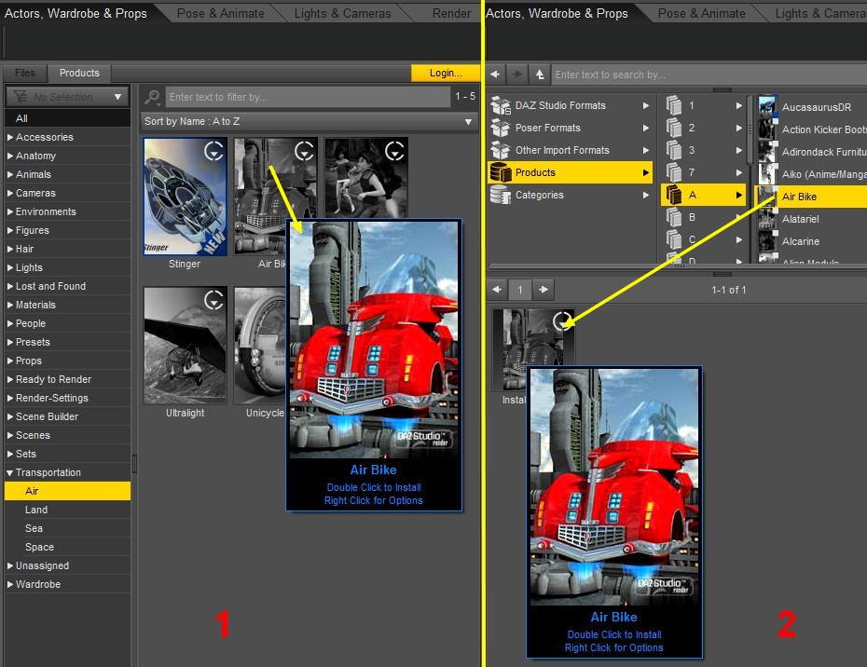
Task: Select the Ultralight product thumbnail
Action: coord(185,346)
